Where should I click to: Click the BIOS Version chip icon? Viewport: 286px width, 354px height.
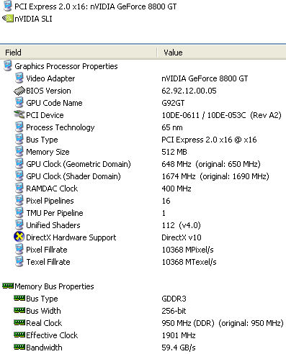click(x=19, y=91)
